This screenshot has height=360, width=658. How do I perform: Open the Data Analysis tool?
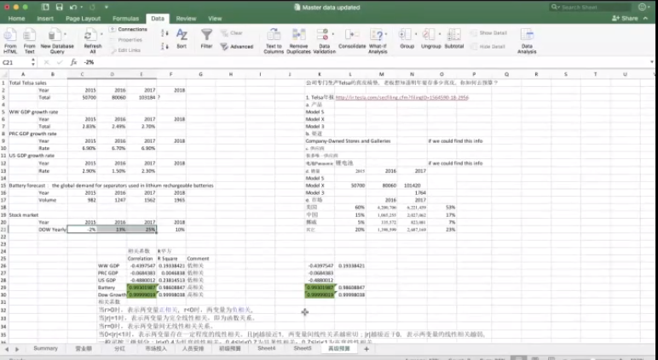(x=528, y=35)
